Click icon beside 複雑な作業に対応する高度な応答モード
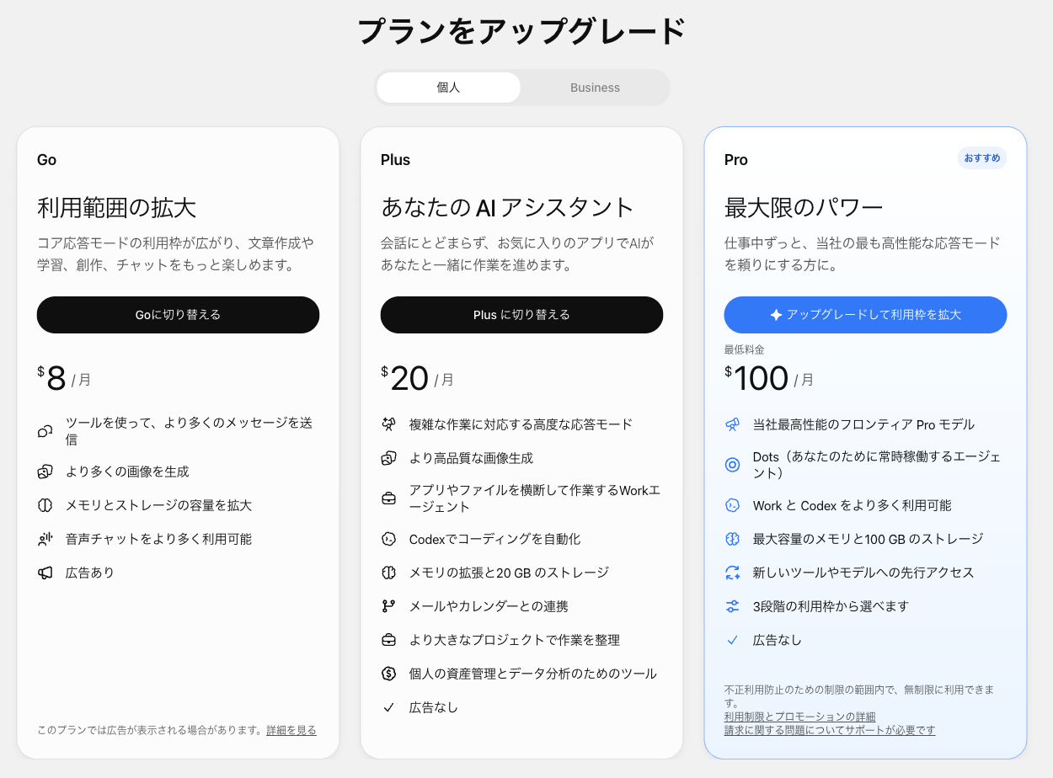Viewport: 1053px width, 778px height. 388,424
